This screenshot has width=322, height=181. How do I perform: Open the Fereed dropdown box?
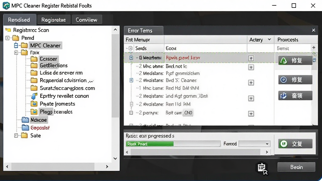point(254,144)
